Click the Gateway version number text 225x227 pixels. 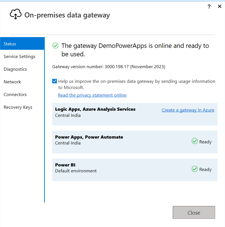[109, 67]
